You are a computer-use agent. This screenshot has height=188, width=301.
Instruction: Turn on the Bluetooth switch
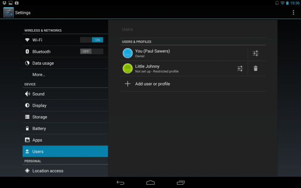tap(92, 52)
